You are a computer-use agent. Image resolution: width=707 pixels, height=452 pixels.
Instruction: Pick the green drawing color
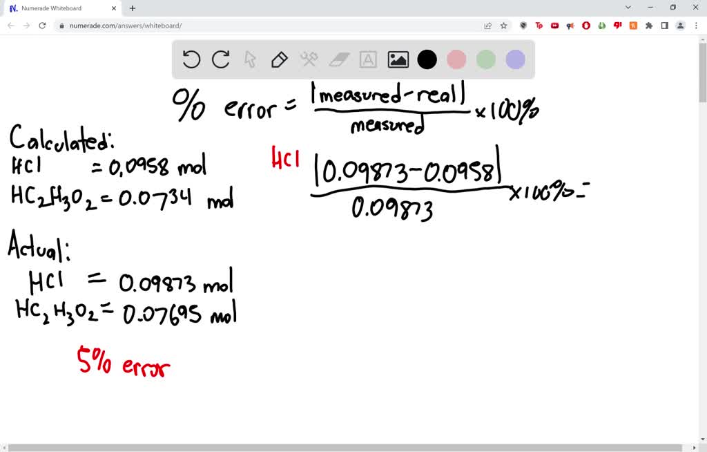tap(485, 59)
